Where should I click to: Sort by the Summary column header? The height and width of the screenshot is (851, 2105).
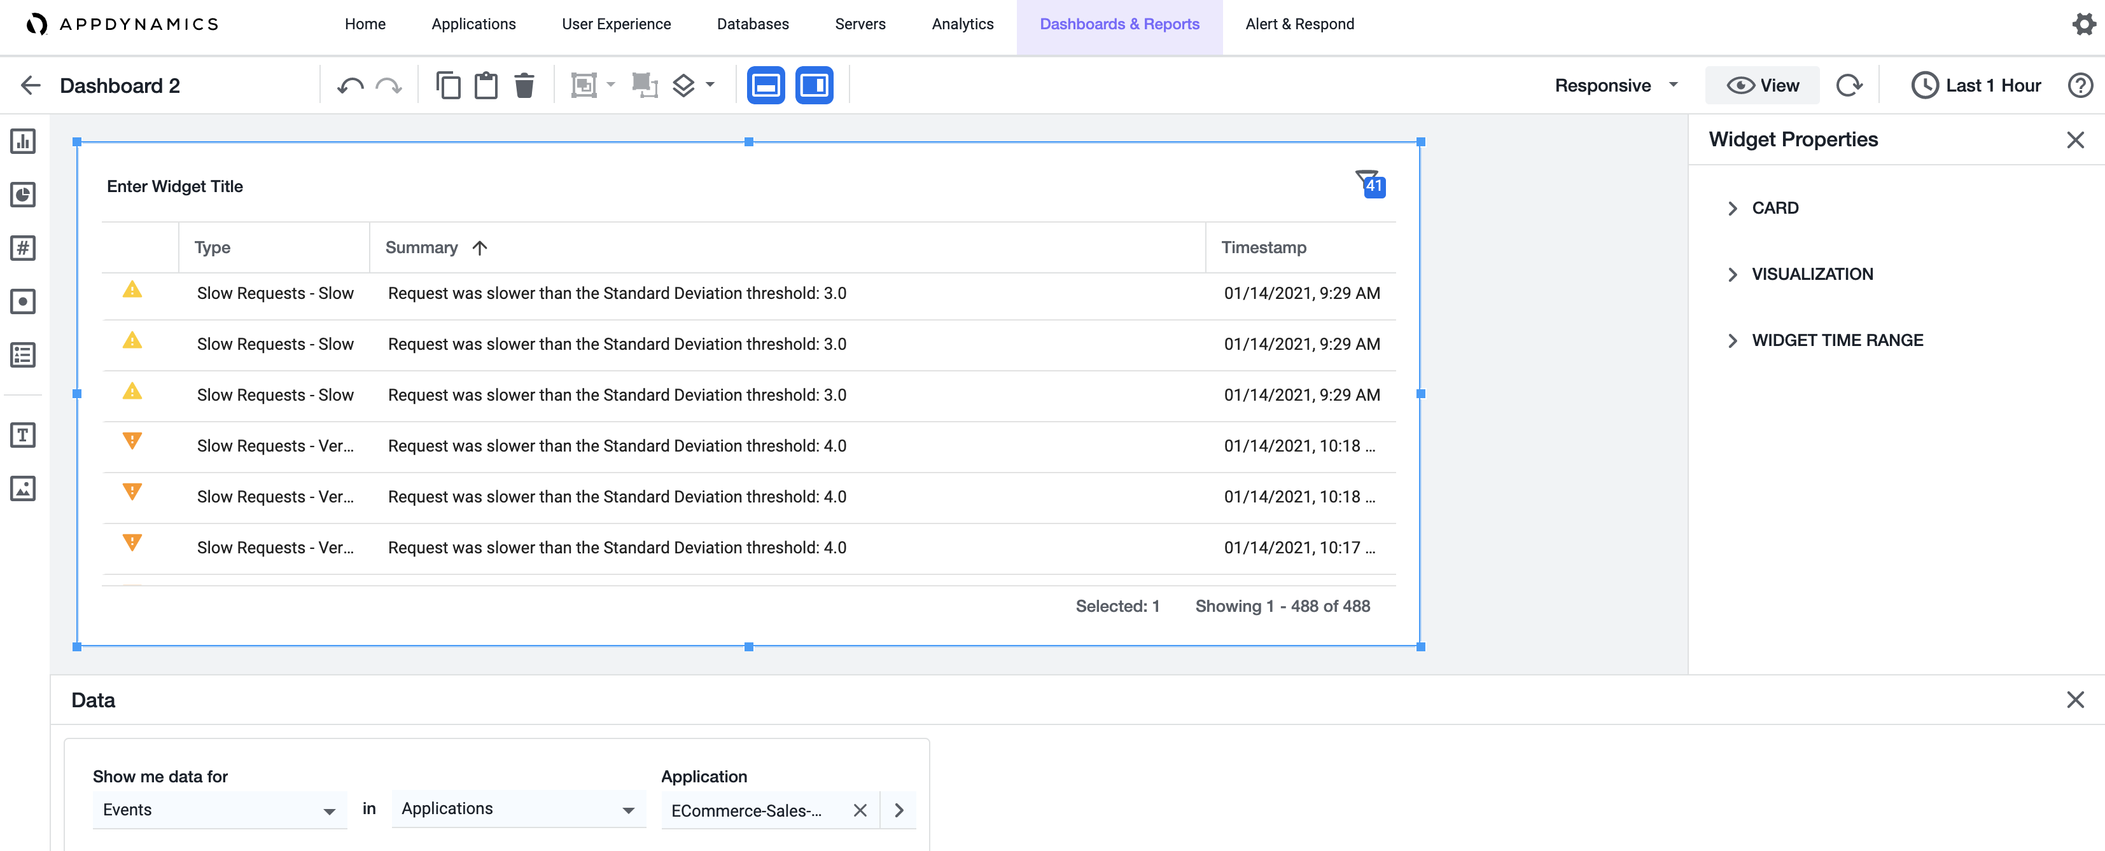[422, 247]
